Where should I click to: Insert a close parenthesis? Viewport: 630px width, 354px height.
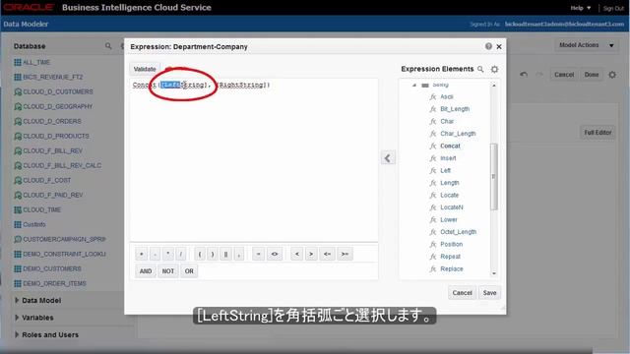(213, 254)
